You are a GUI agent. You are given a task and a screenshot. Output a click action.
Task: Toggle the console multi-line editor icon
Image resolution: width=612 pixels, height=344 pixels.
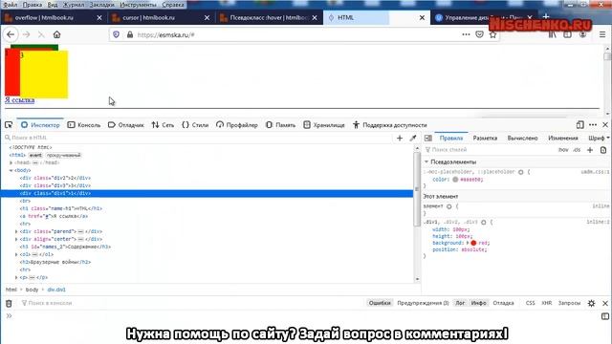605,316
